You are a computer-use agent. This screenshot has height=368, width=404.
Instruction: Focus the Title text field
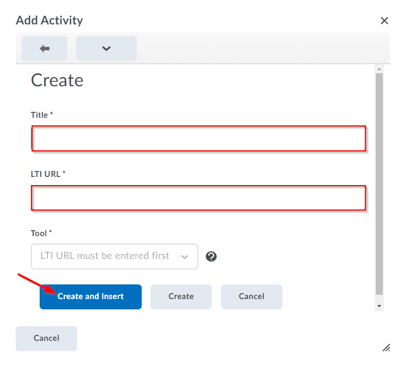point(198,138)
